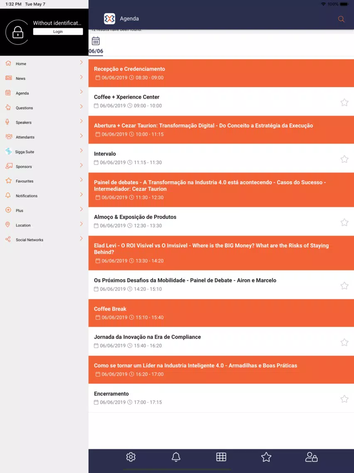The height and width of the screenshot is (473, 354).
Task: Click the Plus circle icon
Action: pos(8,210)
